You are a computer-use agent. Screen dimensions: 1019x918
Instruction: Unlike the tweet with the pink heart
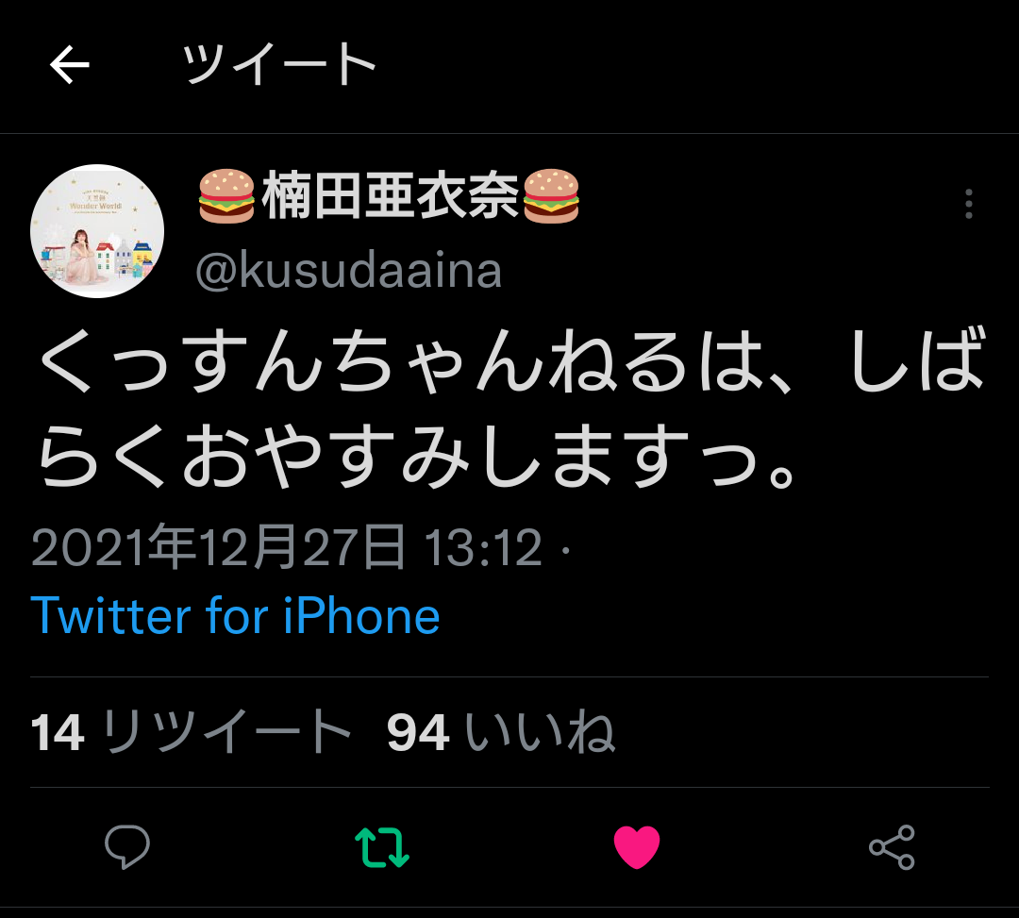pyautogui.click(x=637, y=846)
